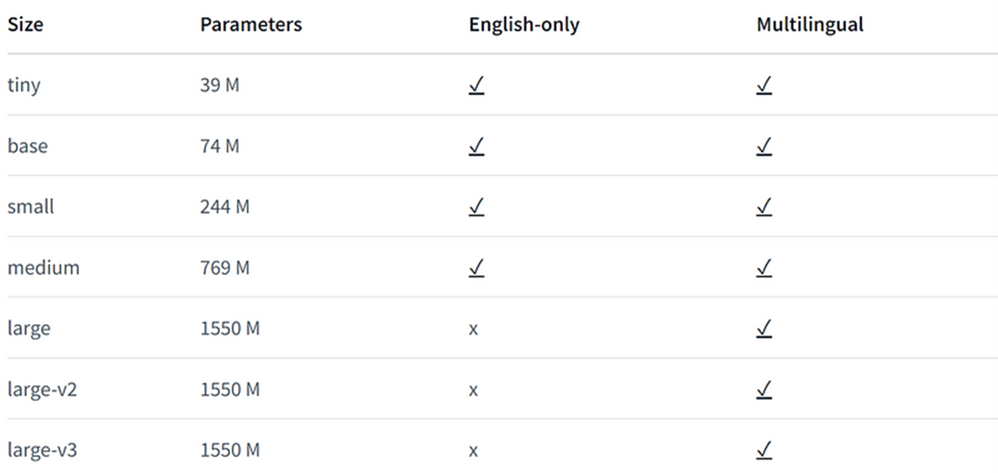
Task: Open the base Multilingual checkmark link
Action: (x=763, y=146)
